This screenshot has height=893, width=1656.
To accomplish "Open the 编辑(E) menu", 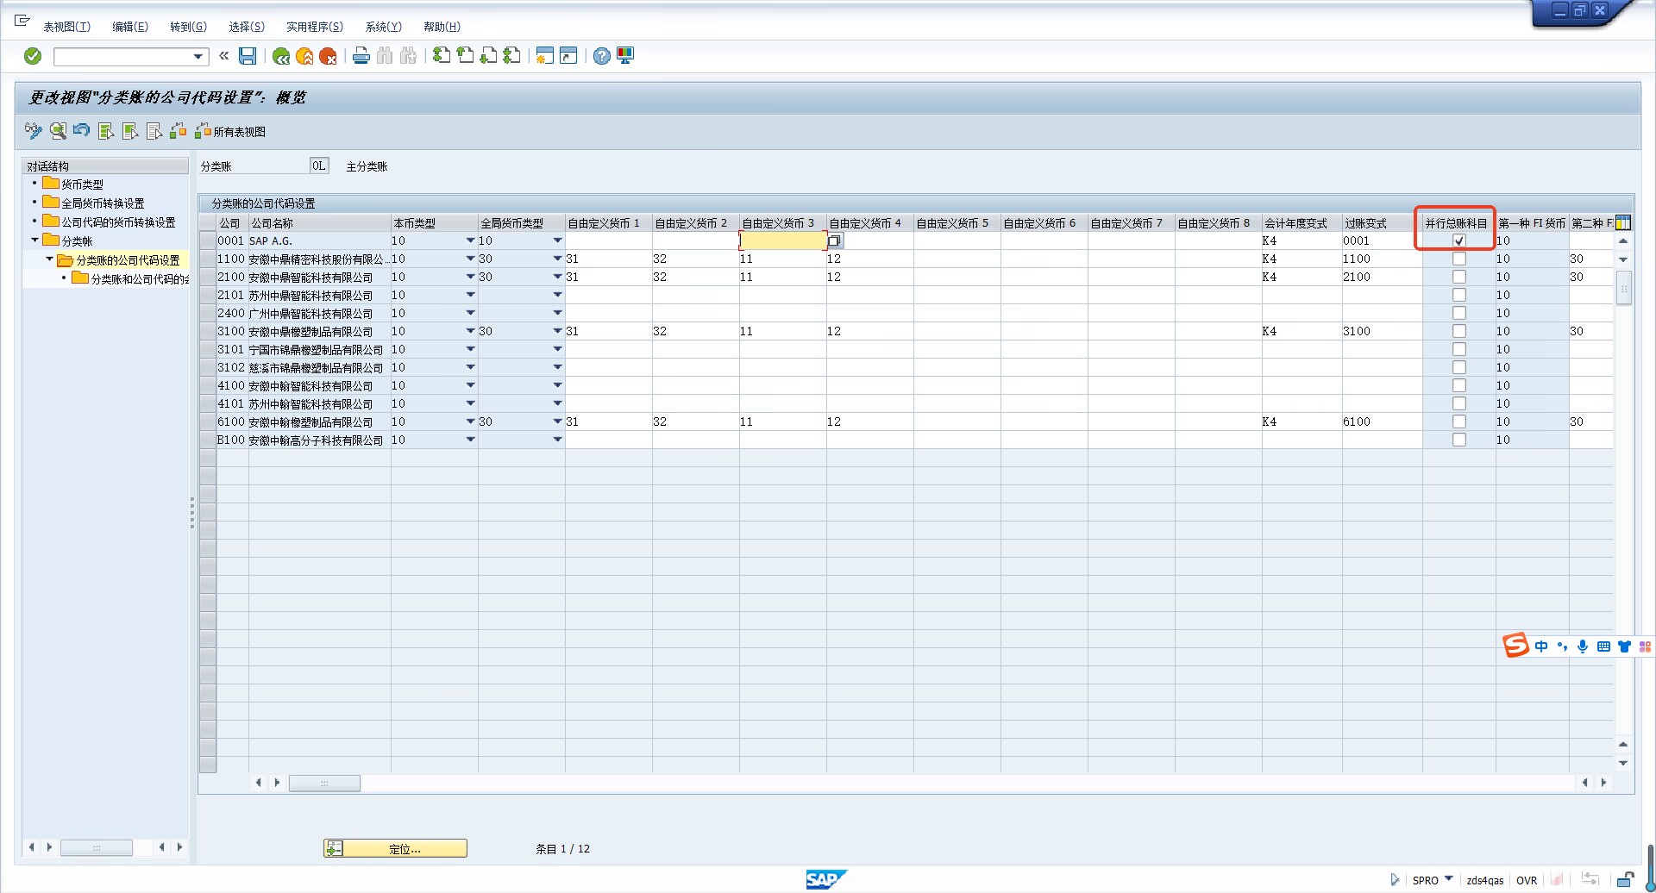I will [x=130, y=27].
